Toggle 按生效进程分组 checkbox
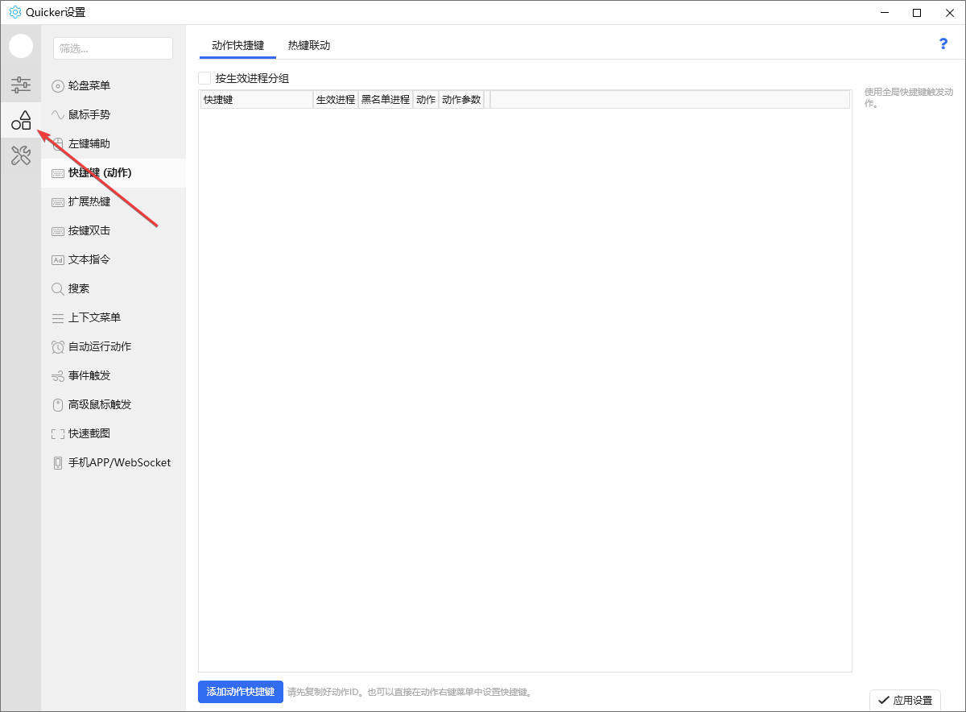966x712 pixels. coord(204,78)
